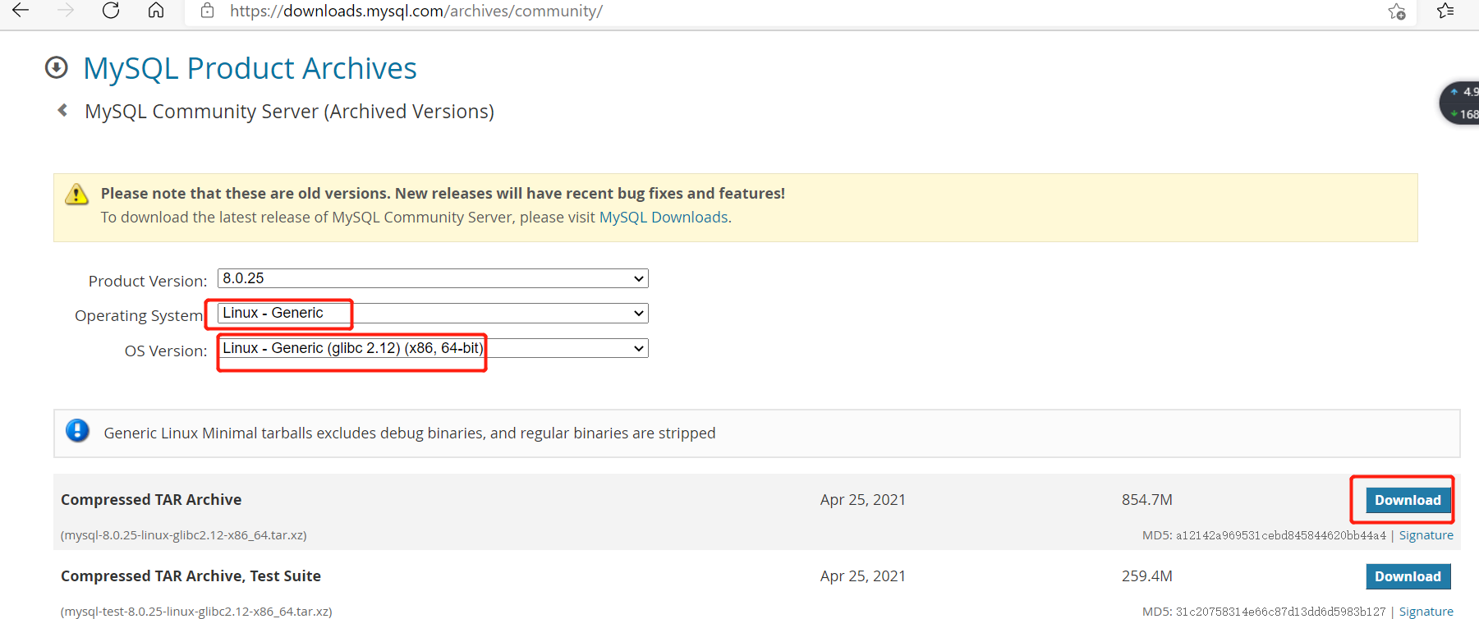Click the blue info exclamation icon

tap(77, 430)
